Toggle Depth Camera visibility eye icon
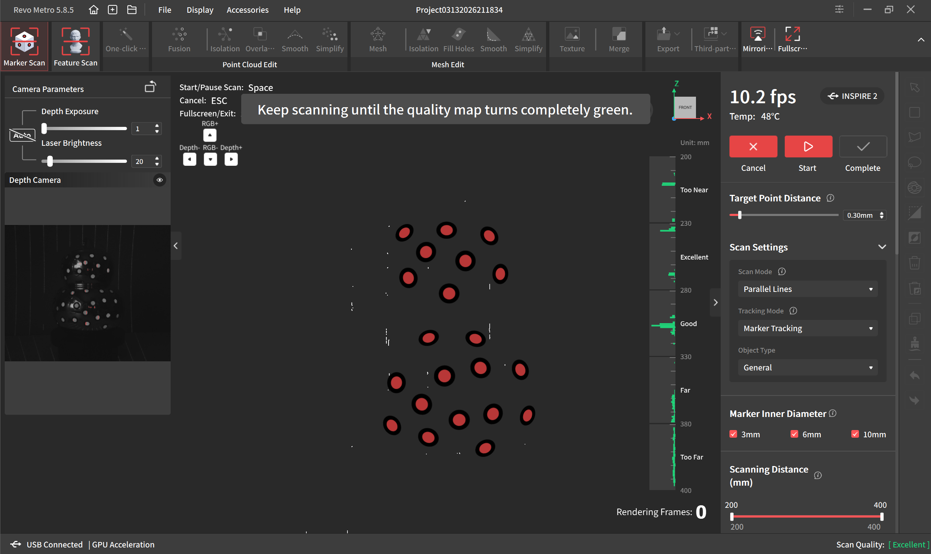This screenshot has width=931, height=554. tap(159, 180)
